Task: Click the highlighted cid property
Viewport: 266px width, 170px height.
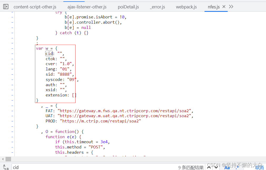Action: tap(49, 54)
